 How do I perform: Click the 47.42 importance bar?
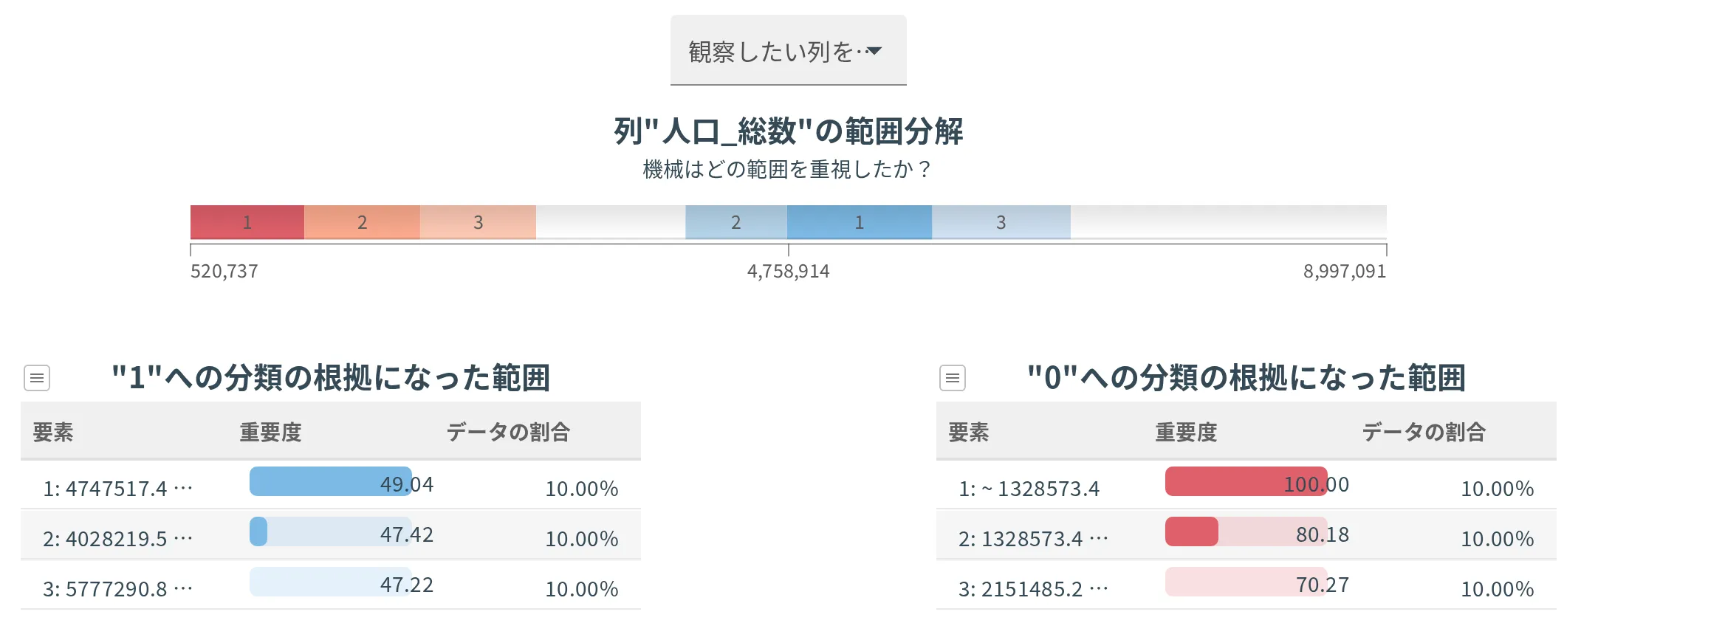point(331,531)
